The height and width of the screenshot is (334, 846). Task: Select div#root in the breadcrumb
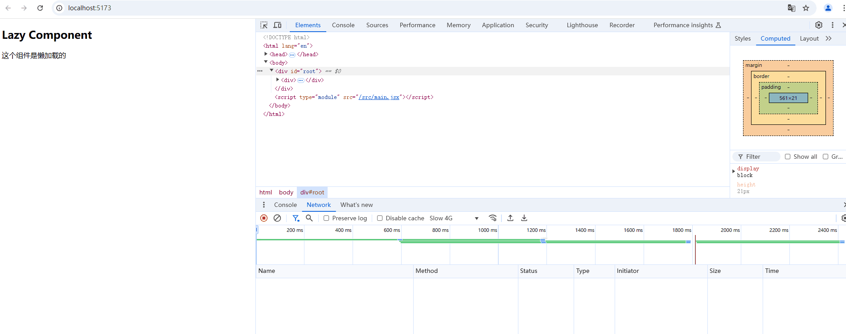(312, 193)
